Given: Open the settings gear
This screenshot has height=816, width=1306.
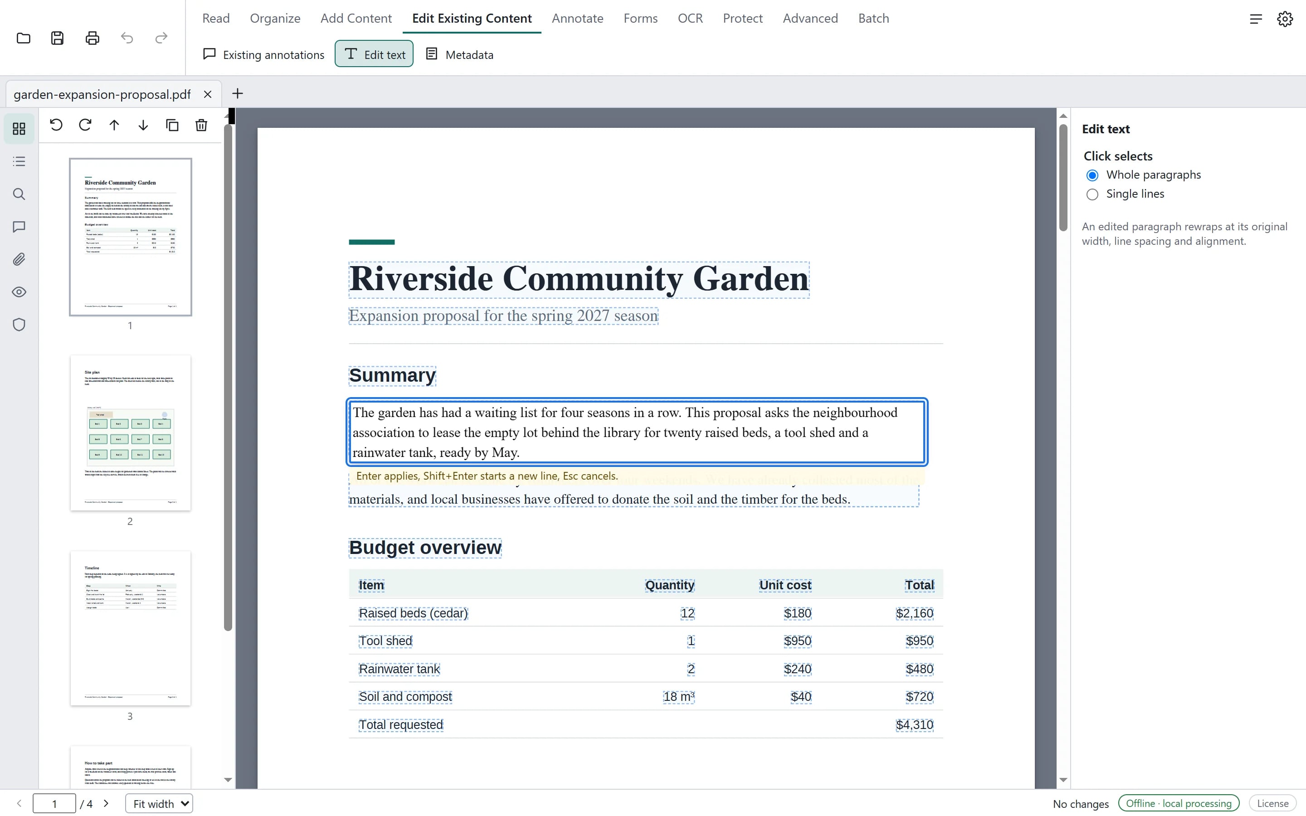Looking at the screenshot, I should tap(1285, 19).
